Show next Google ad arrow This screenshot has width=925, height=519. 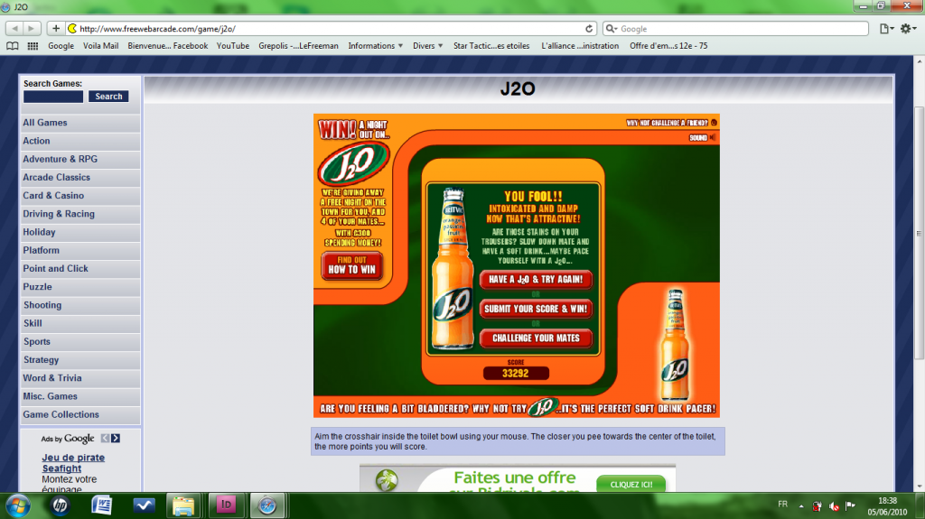pyautogui.click(x=116, y=438)
